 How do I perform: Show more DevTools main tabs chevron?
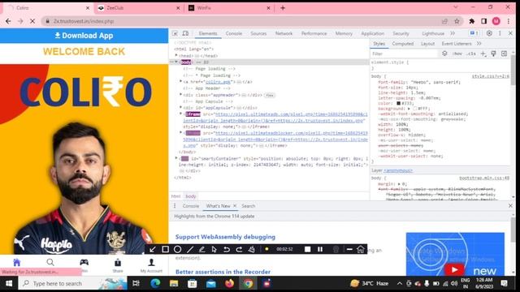click(453, 33)
